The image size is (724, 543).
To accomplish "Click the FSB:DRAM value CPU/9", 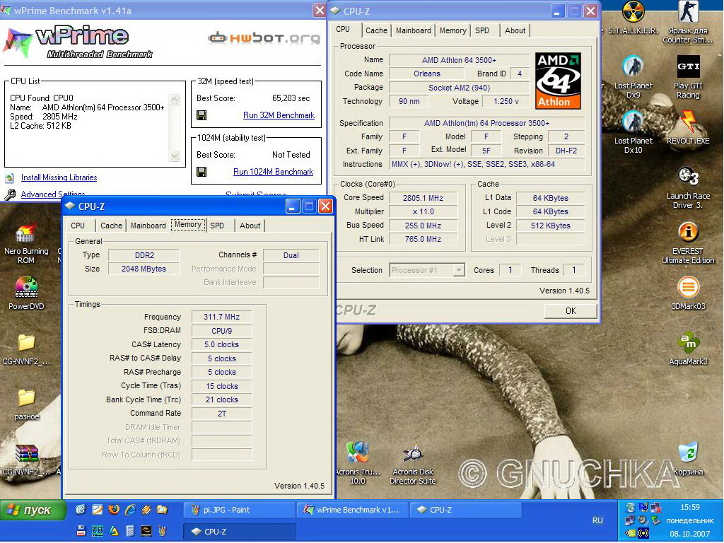I will 221,331.
